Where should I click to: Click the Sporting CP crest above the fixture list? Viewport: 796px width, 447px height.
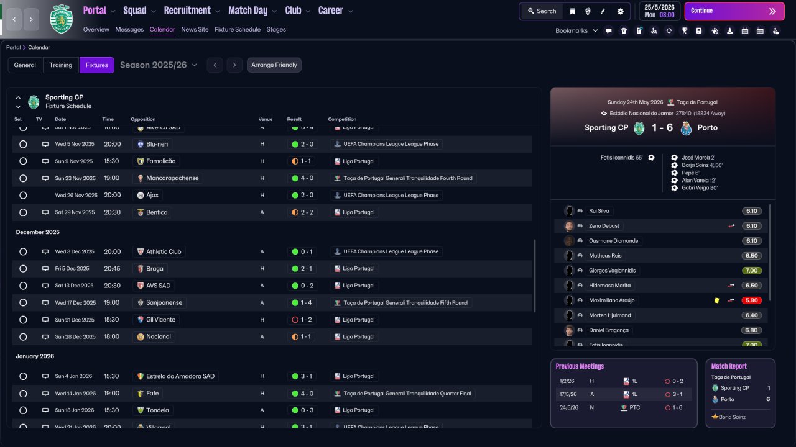pos(34,102)
